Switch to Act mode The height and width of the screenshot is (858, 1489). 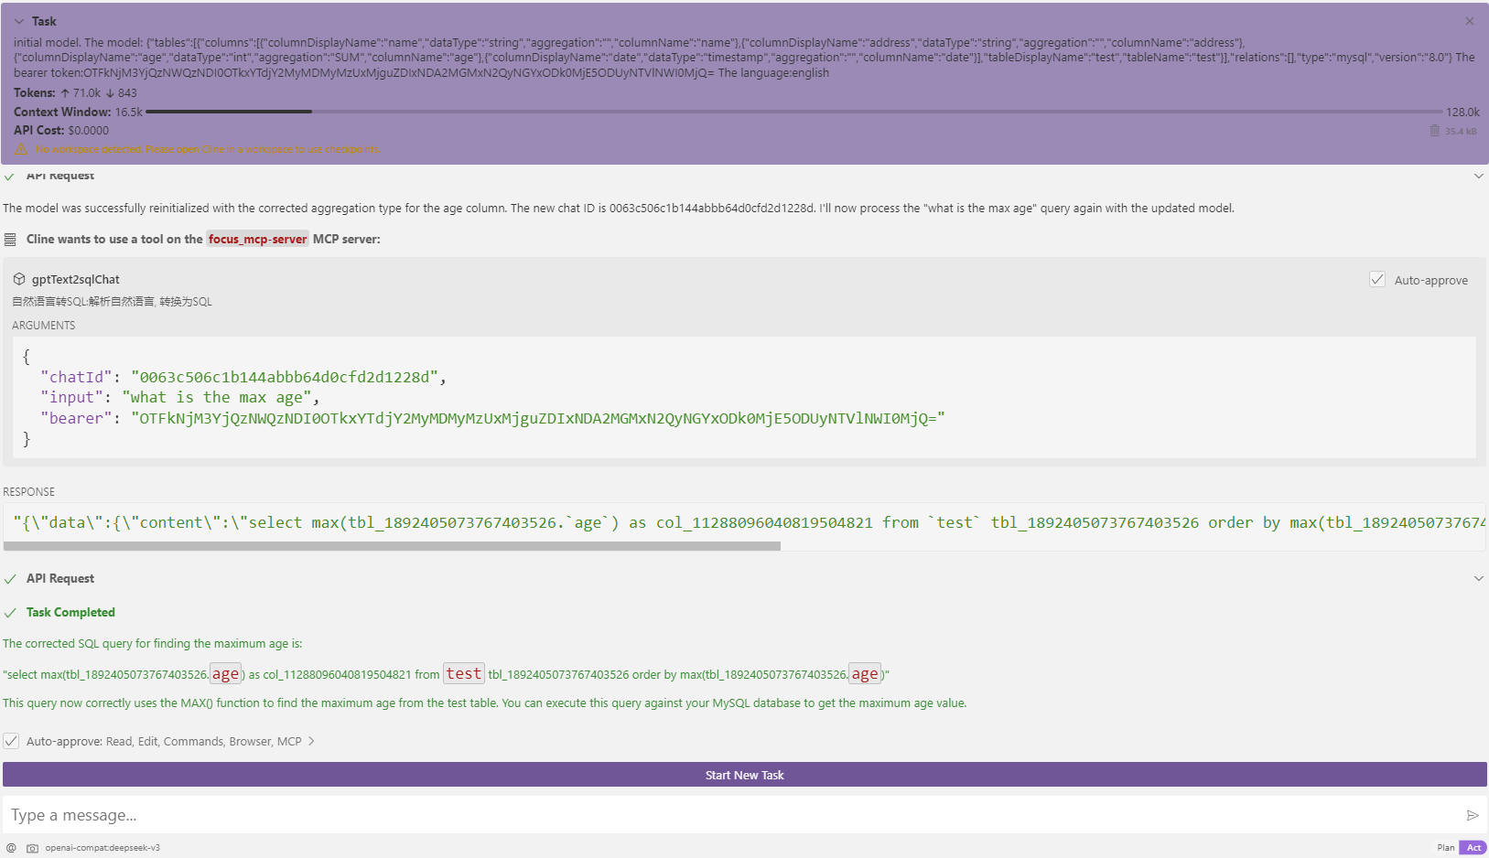pos(1473,848)
